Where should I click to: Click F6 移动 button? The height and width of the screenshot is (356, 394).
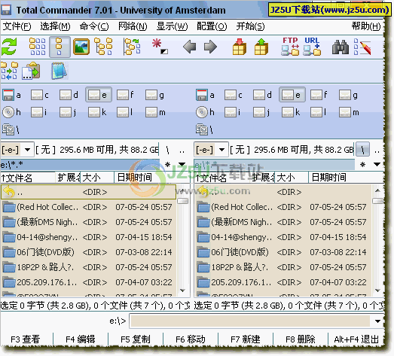(x=191, y=339)
